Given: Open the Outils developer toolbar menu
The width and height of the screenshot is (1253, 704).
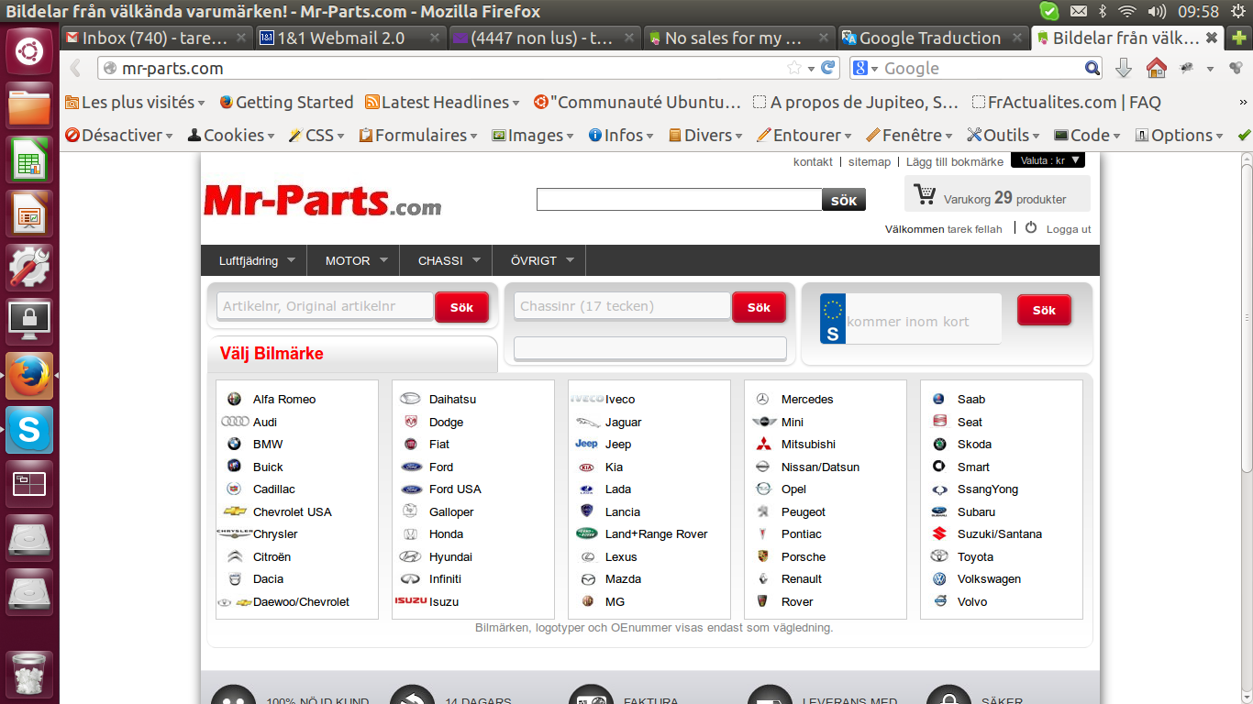Looking at the screenshot, I should (1004, 135).
